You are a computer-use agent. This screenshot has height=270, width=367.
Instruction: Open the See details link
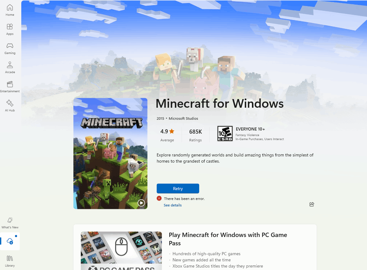click(x=172, y=205)
